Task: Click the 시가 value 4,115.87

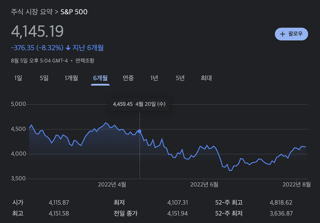Action: 59,202
